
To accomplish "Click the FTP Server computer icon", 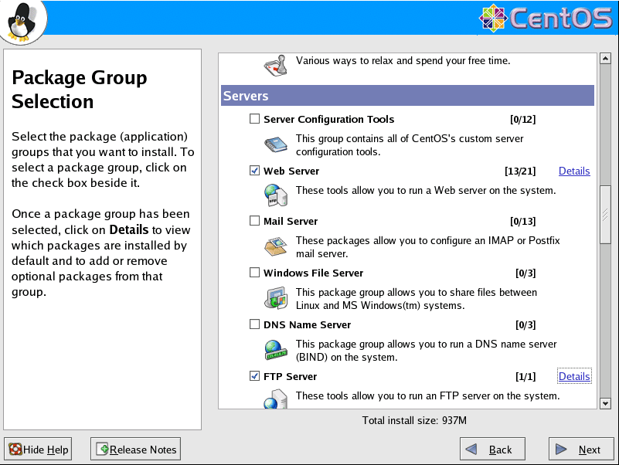I will tap(276, 399).
